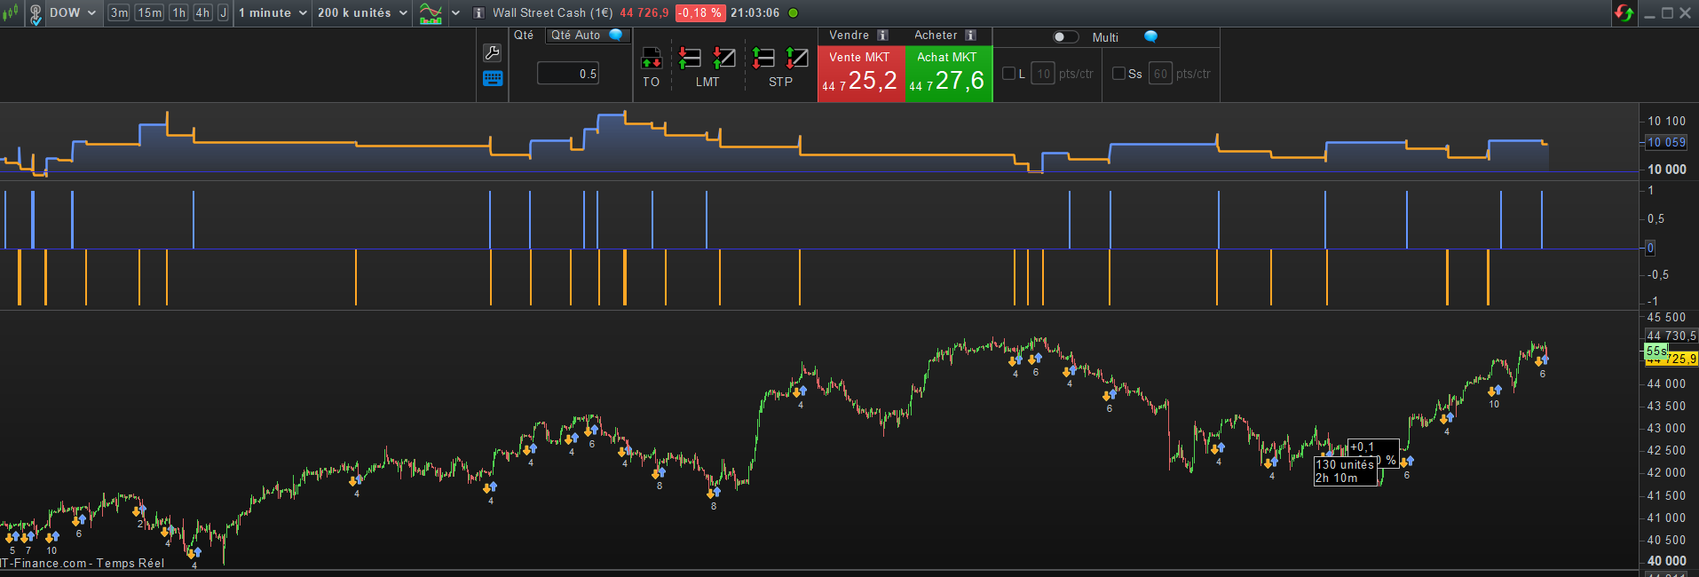The image size is (1699, 577).
Task: Expand the arrow beside the indicators icon
Action: (x=455, y=13)
